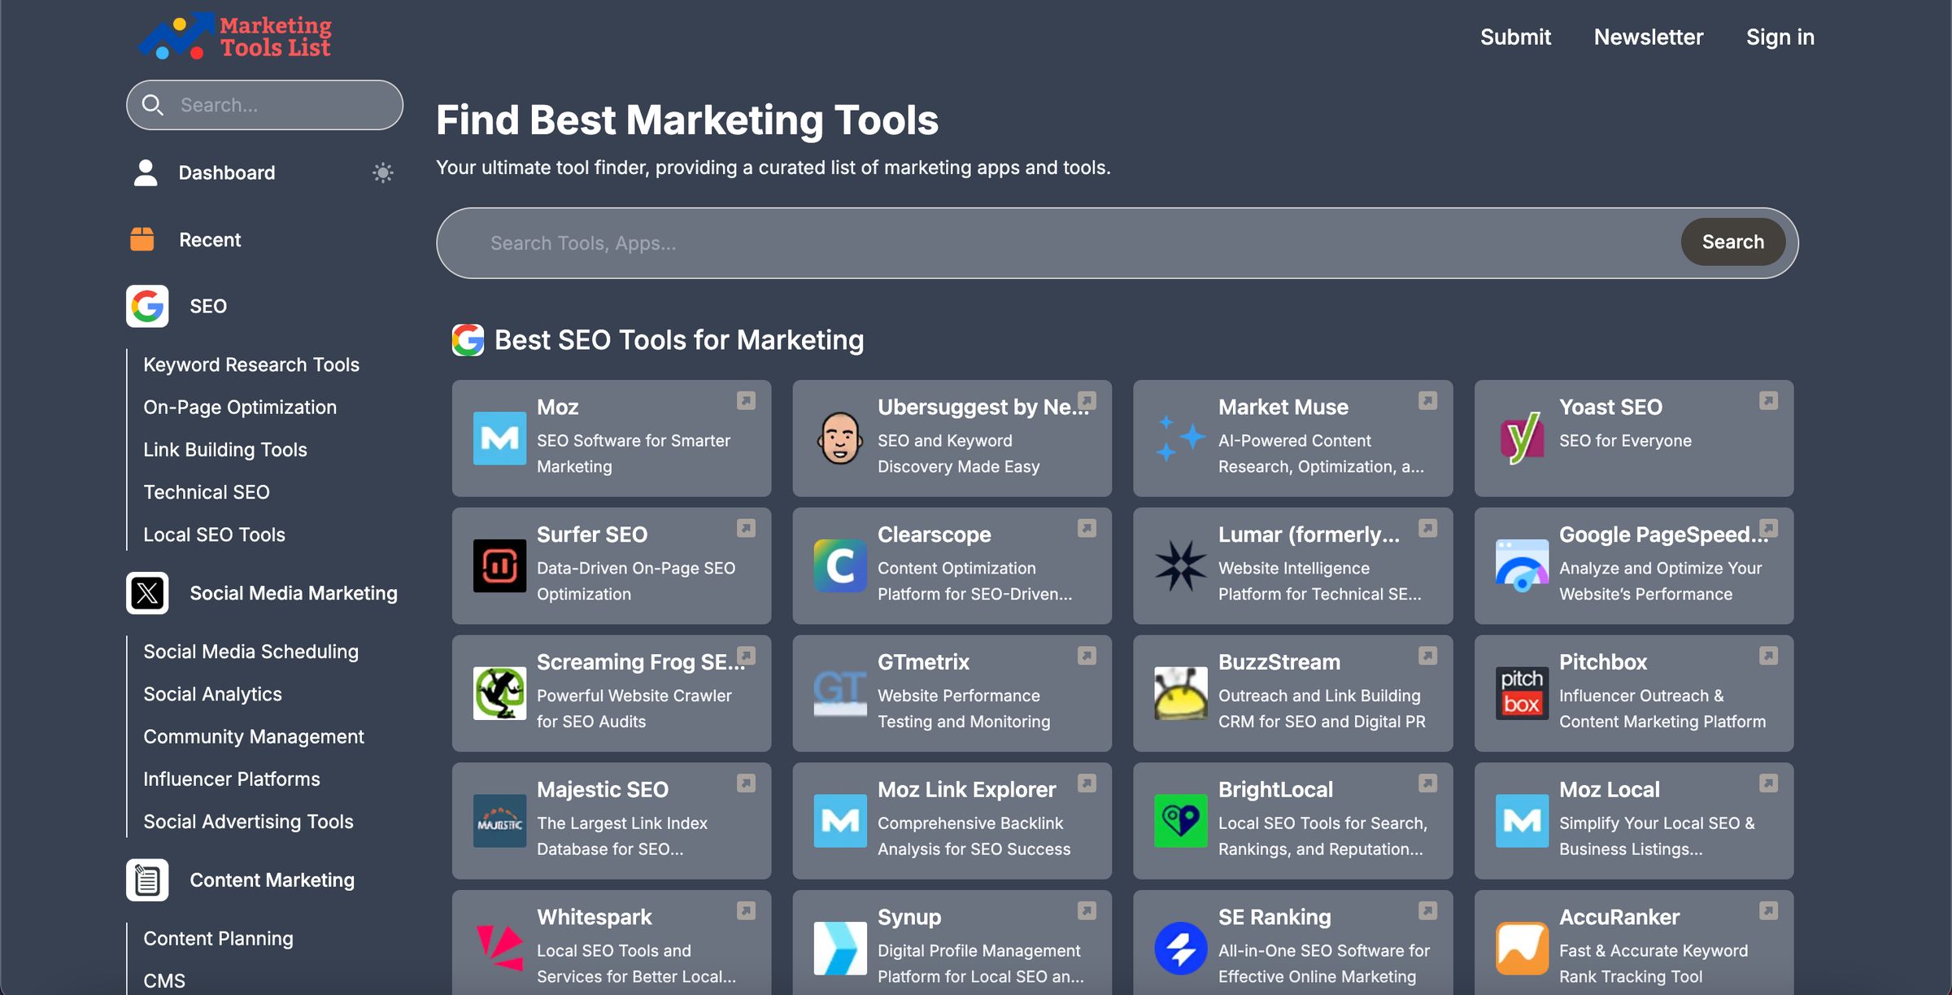Open Submit page in top navigation
This screenshot has height=995, width=1952.
click(1515, 37)
